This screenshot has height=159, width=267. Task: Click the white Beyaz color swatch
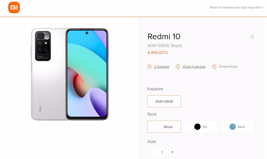(159, 127)
